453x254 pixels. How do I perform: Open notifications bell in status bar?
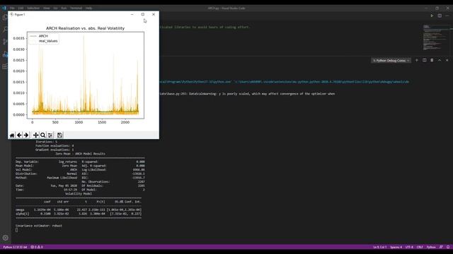(448, 247)
